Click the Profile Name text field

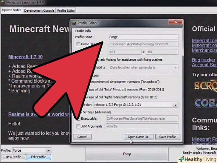[143, 37]
